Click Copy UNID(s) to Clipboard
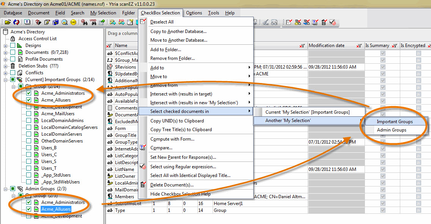Image resolution: width=431 pixels, height=224 pixels. pyautogui.click(x=177, y=121)
